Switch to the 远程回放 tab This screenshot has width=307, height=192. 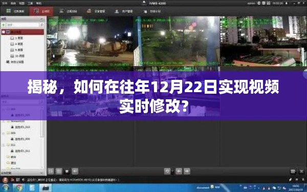tap(68, 11)
